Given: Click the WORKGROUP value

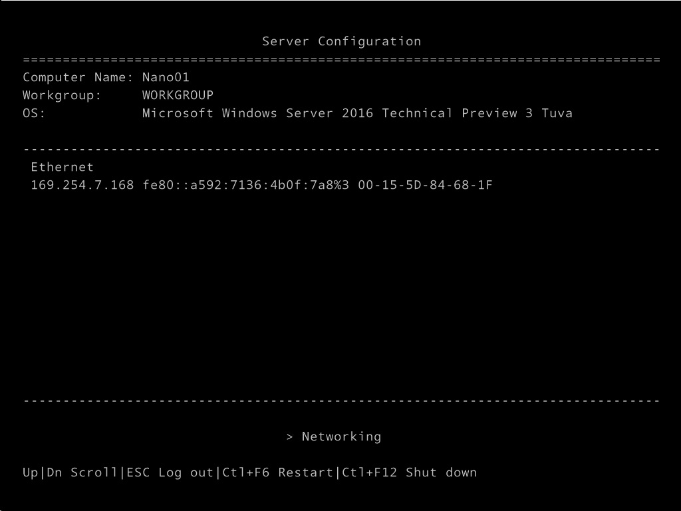Looking at the screenshot, I should [178, 95].
